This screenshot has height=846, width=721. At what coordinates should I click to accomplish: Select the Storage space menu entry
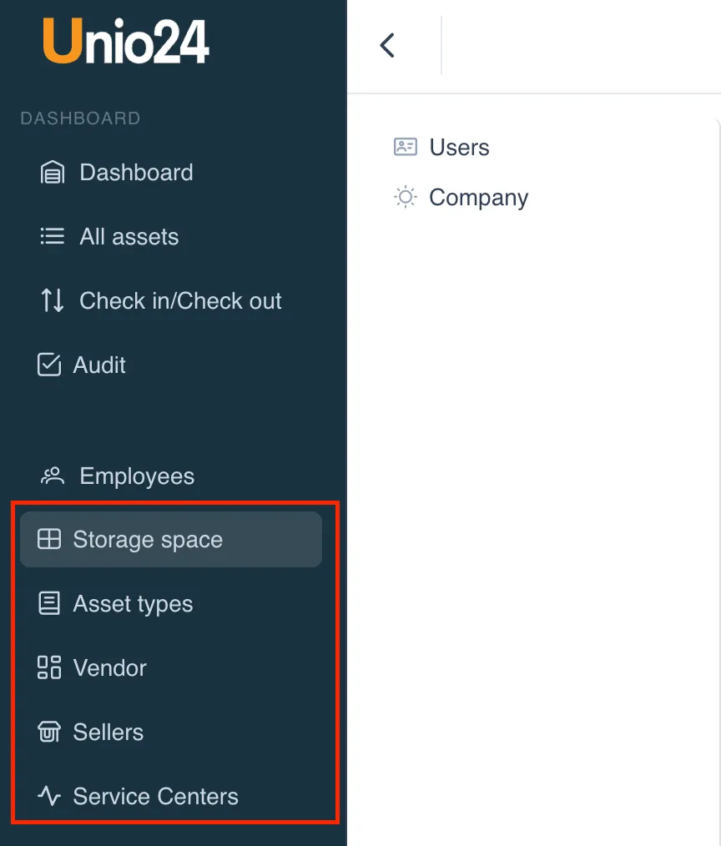pos(148,540)
